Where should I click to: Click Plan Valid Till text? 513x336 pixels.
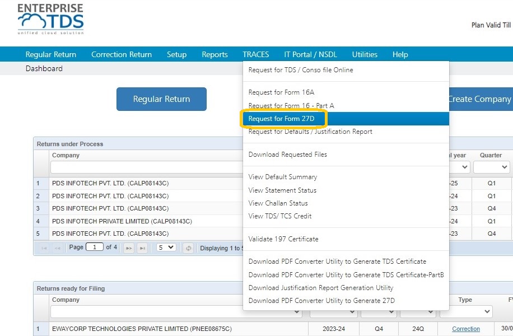[x=491, y=25]
